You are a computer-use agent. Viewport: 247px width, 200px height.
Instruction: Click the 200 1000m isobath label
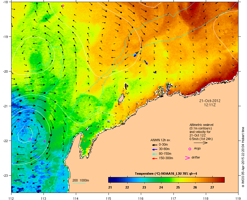(81, 181)
